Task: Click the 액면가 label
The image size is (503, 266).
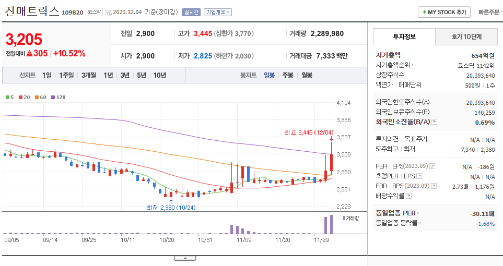Action: (384, 85)
